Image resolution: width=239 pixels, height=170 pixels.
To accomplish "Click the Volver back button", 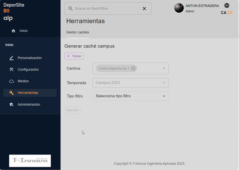I will click(74, 56).
